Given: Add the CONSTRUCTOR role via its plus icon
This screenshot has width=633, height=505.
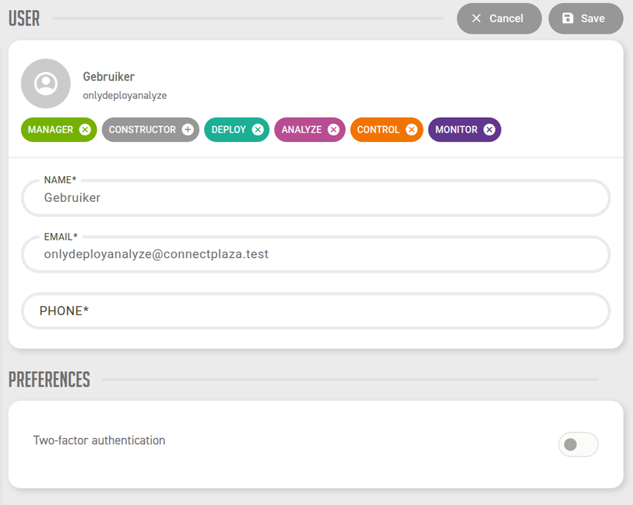Looking at the screenshot, I should point(188,129).
